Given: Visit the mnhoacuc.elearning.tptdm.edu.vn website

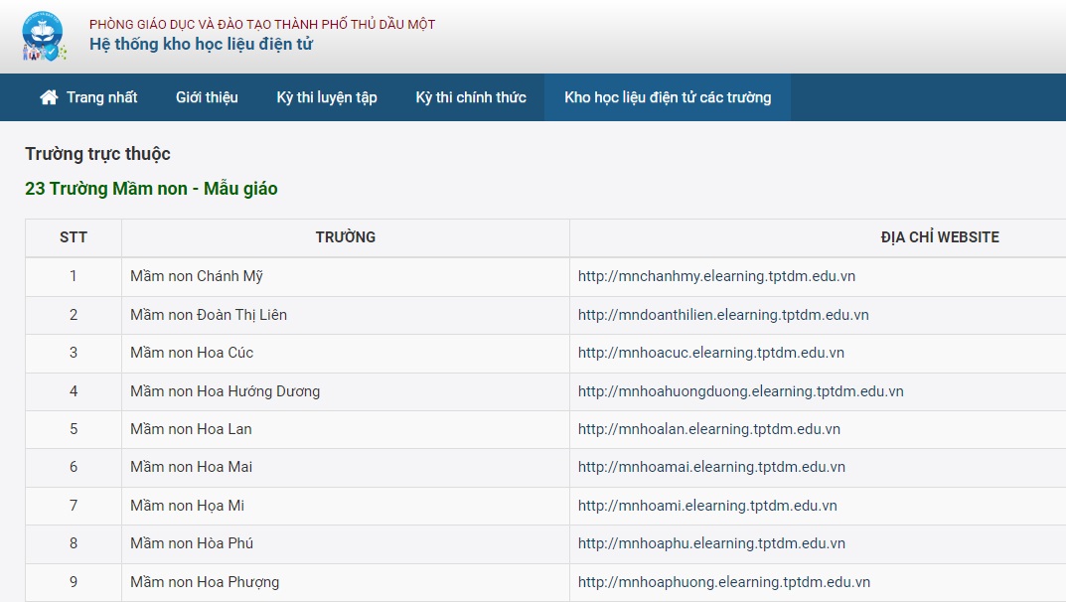Looking at the screenshot, I should pyautogui.click(x=711, y=353).
